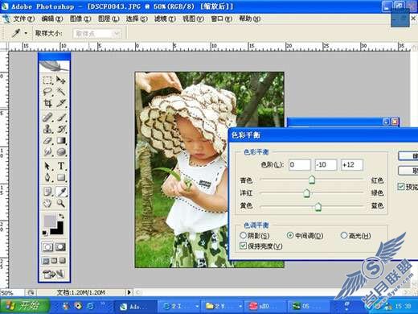Select the Type tool
The width and height of the screenshot is (418, 314).
point(61,166)
